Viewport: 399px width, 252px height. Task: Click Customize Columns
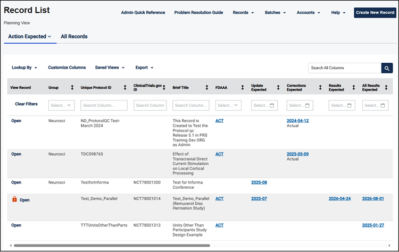67,68
